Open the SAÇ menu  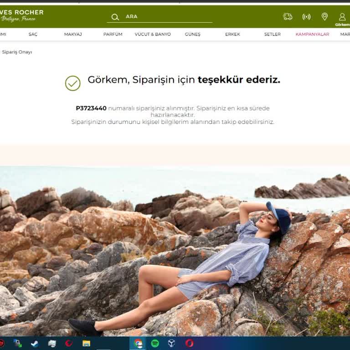point(33,34)
